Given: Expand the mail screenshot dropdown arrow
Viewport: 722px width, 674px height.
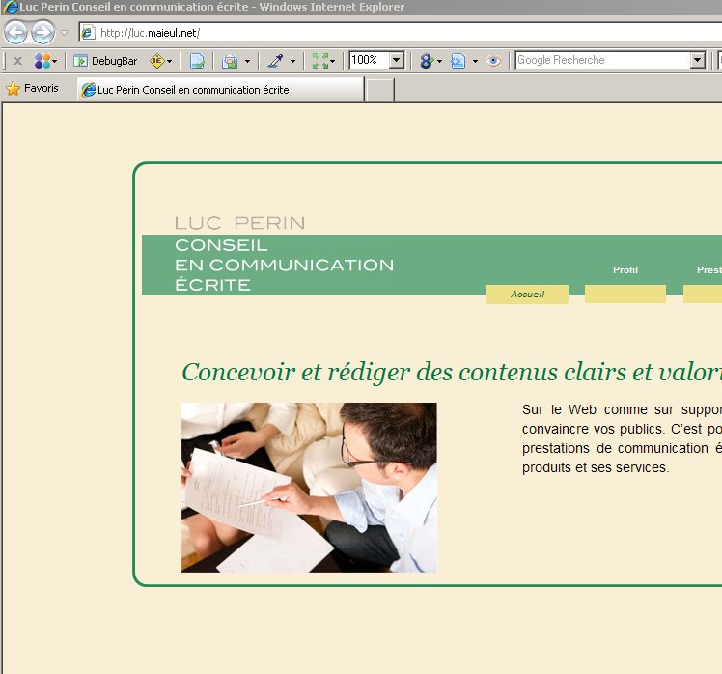Looking at the screenshot, I should pos(247,61).
